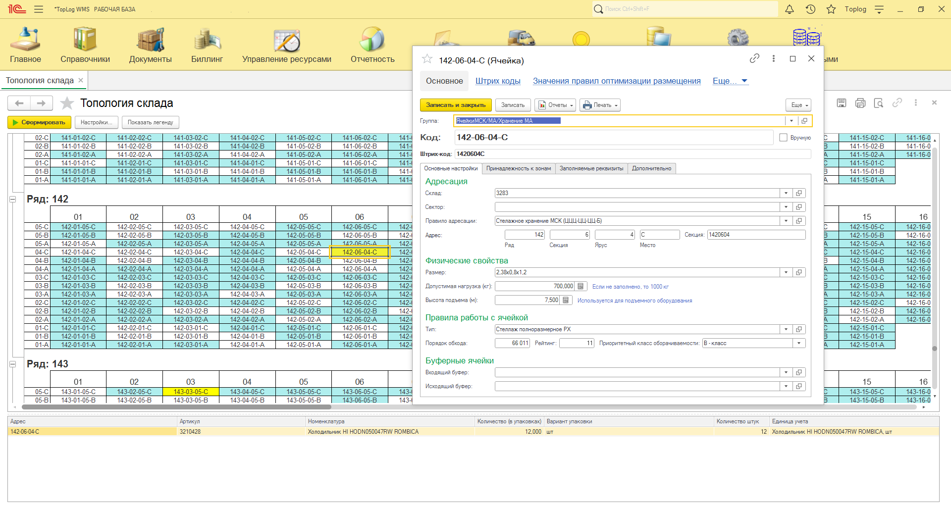Click the Записать button
This screenshot has width=951, height=506.
(513, 105)
